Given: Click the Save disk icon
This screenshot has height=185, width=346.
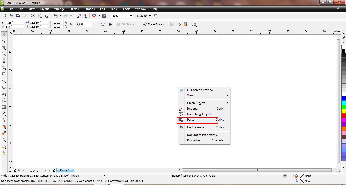Looking at the screenshot, I should (18, 16).
